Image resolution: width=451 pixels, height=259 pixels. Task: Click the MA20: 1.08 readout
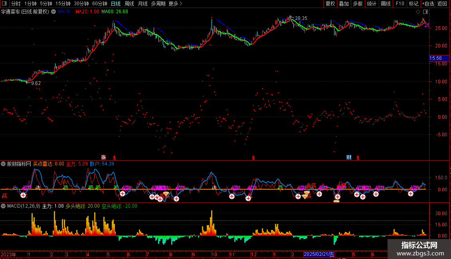click(x=87, y=12)
